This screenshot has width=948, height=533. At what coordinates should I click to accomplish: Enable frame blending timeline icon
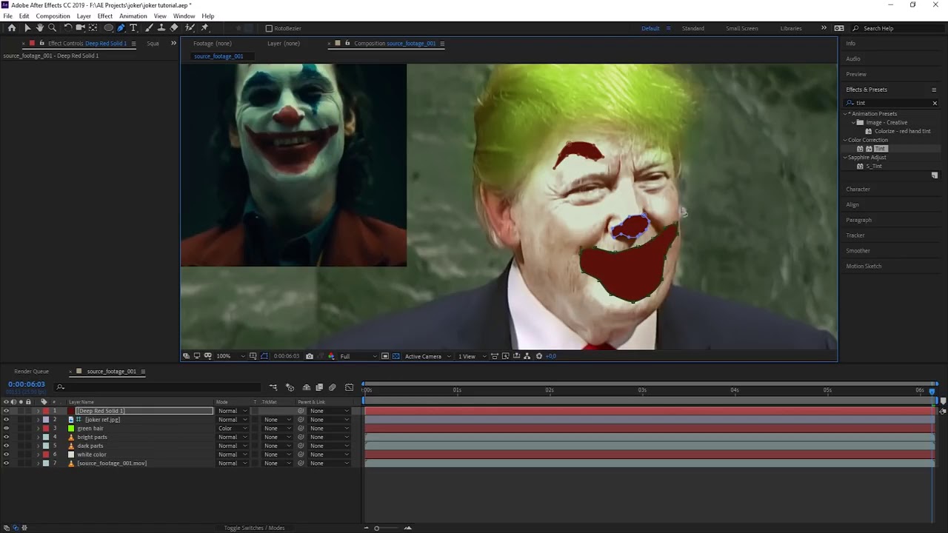(320, 387)
